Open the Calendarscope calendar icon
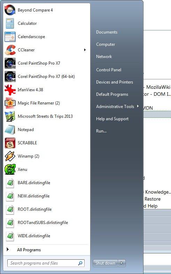The width and height of the screenshot is (171, 274). click(10, 36)
